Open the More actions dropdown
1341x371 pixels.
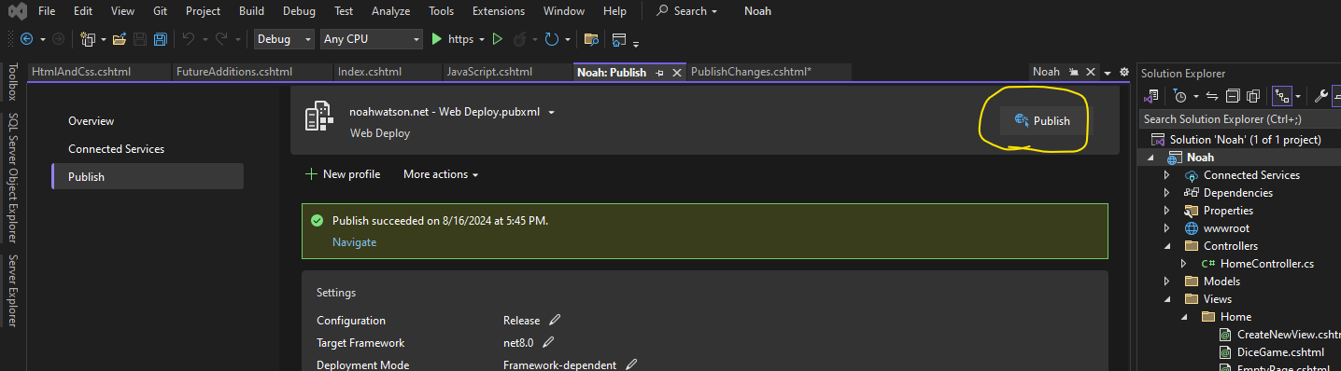click(441, 174)
